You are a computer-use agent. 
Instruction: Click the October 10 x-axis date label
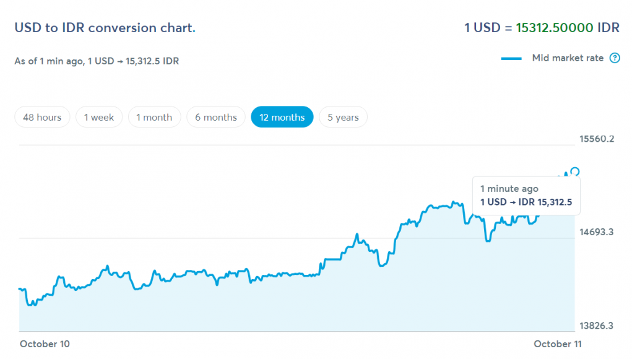click(45, 344)
